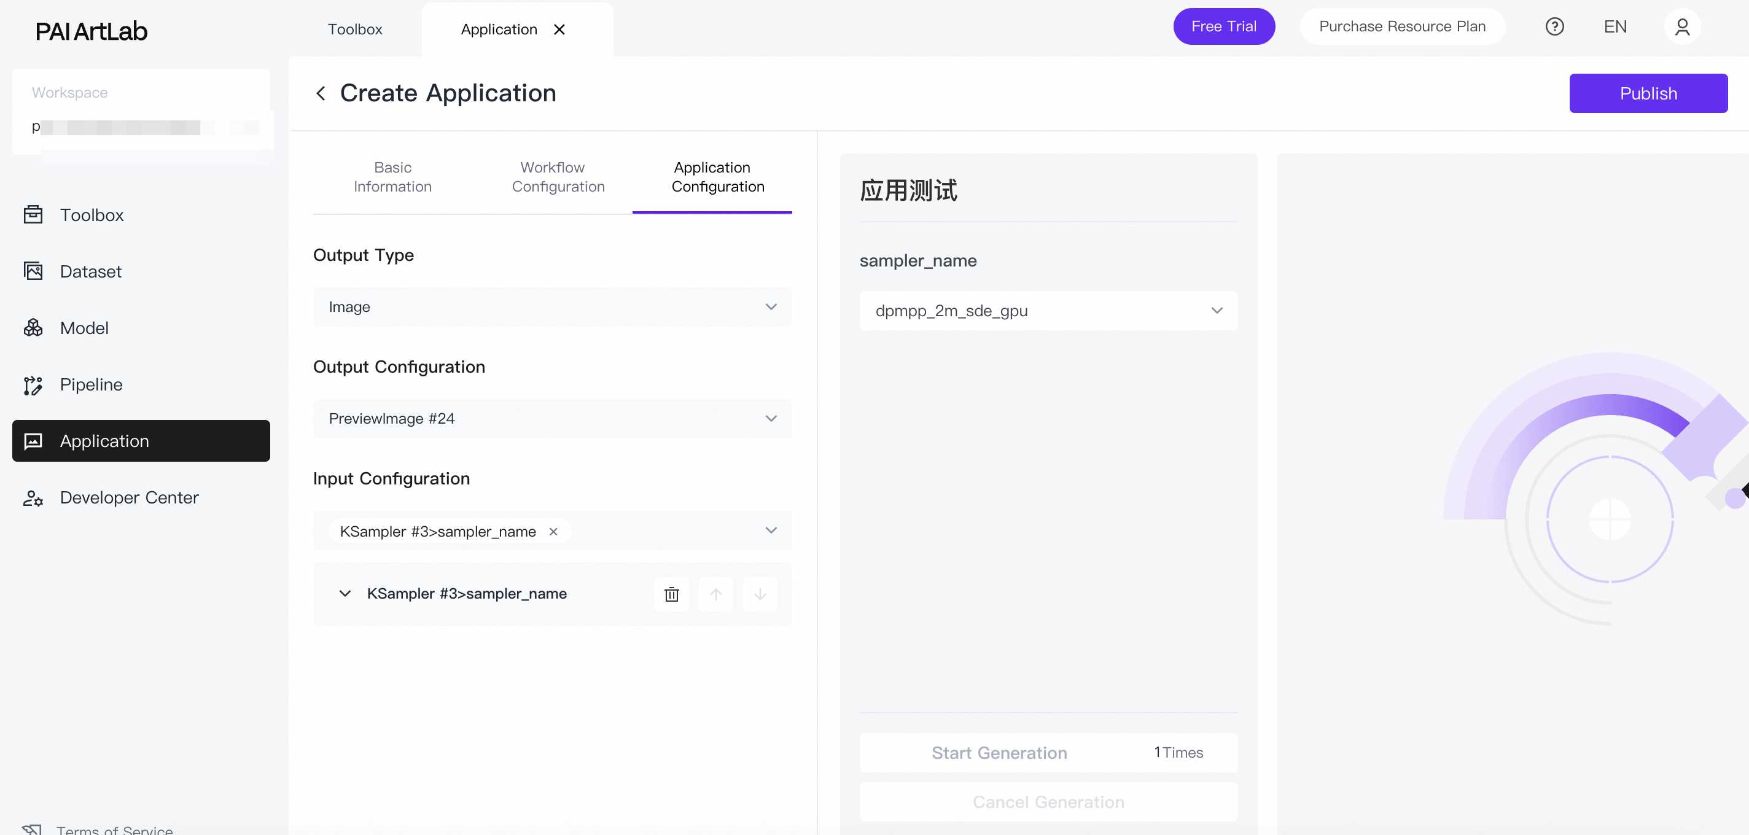
Task: Open Toolbox from the sidebar
Action: [92, 216]
